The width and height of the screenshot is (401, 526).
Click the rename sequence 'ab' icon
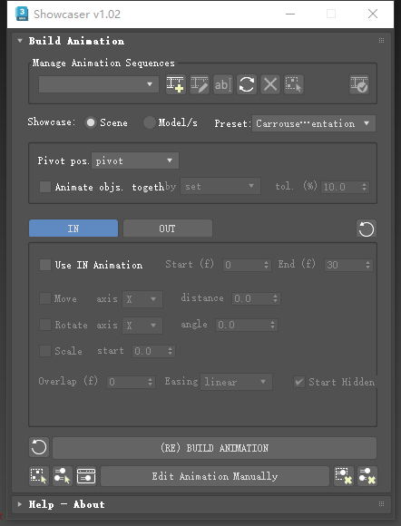click(x=223, y=84)
